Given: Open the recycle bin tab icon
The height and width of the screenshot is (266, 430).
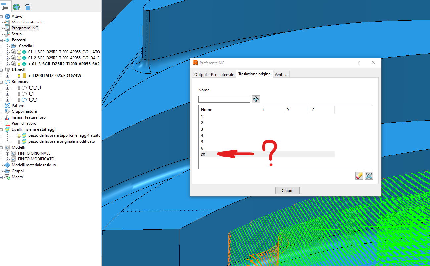Looking at the screenshot, I should pyautogui.click(x=28, y=7).
